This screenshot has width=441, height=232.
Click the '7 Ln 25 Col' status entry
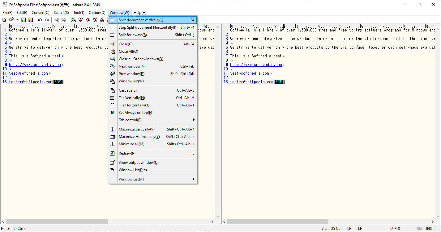(332, 229)
